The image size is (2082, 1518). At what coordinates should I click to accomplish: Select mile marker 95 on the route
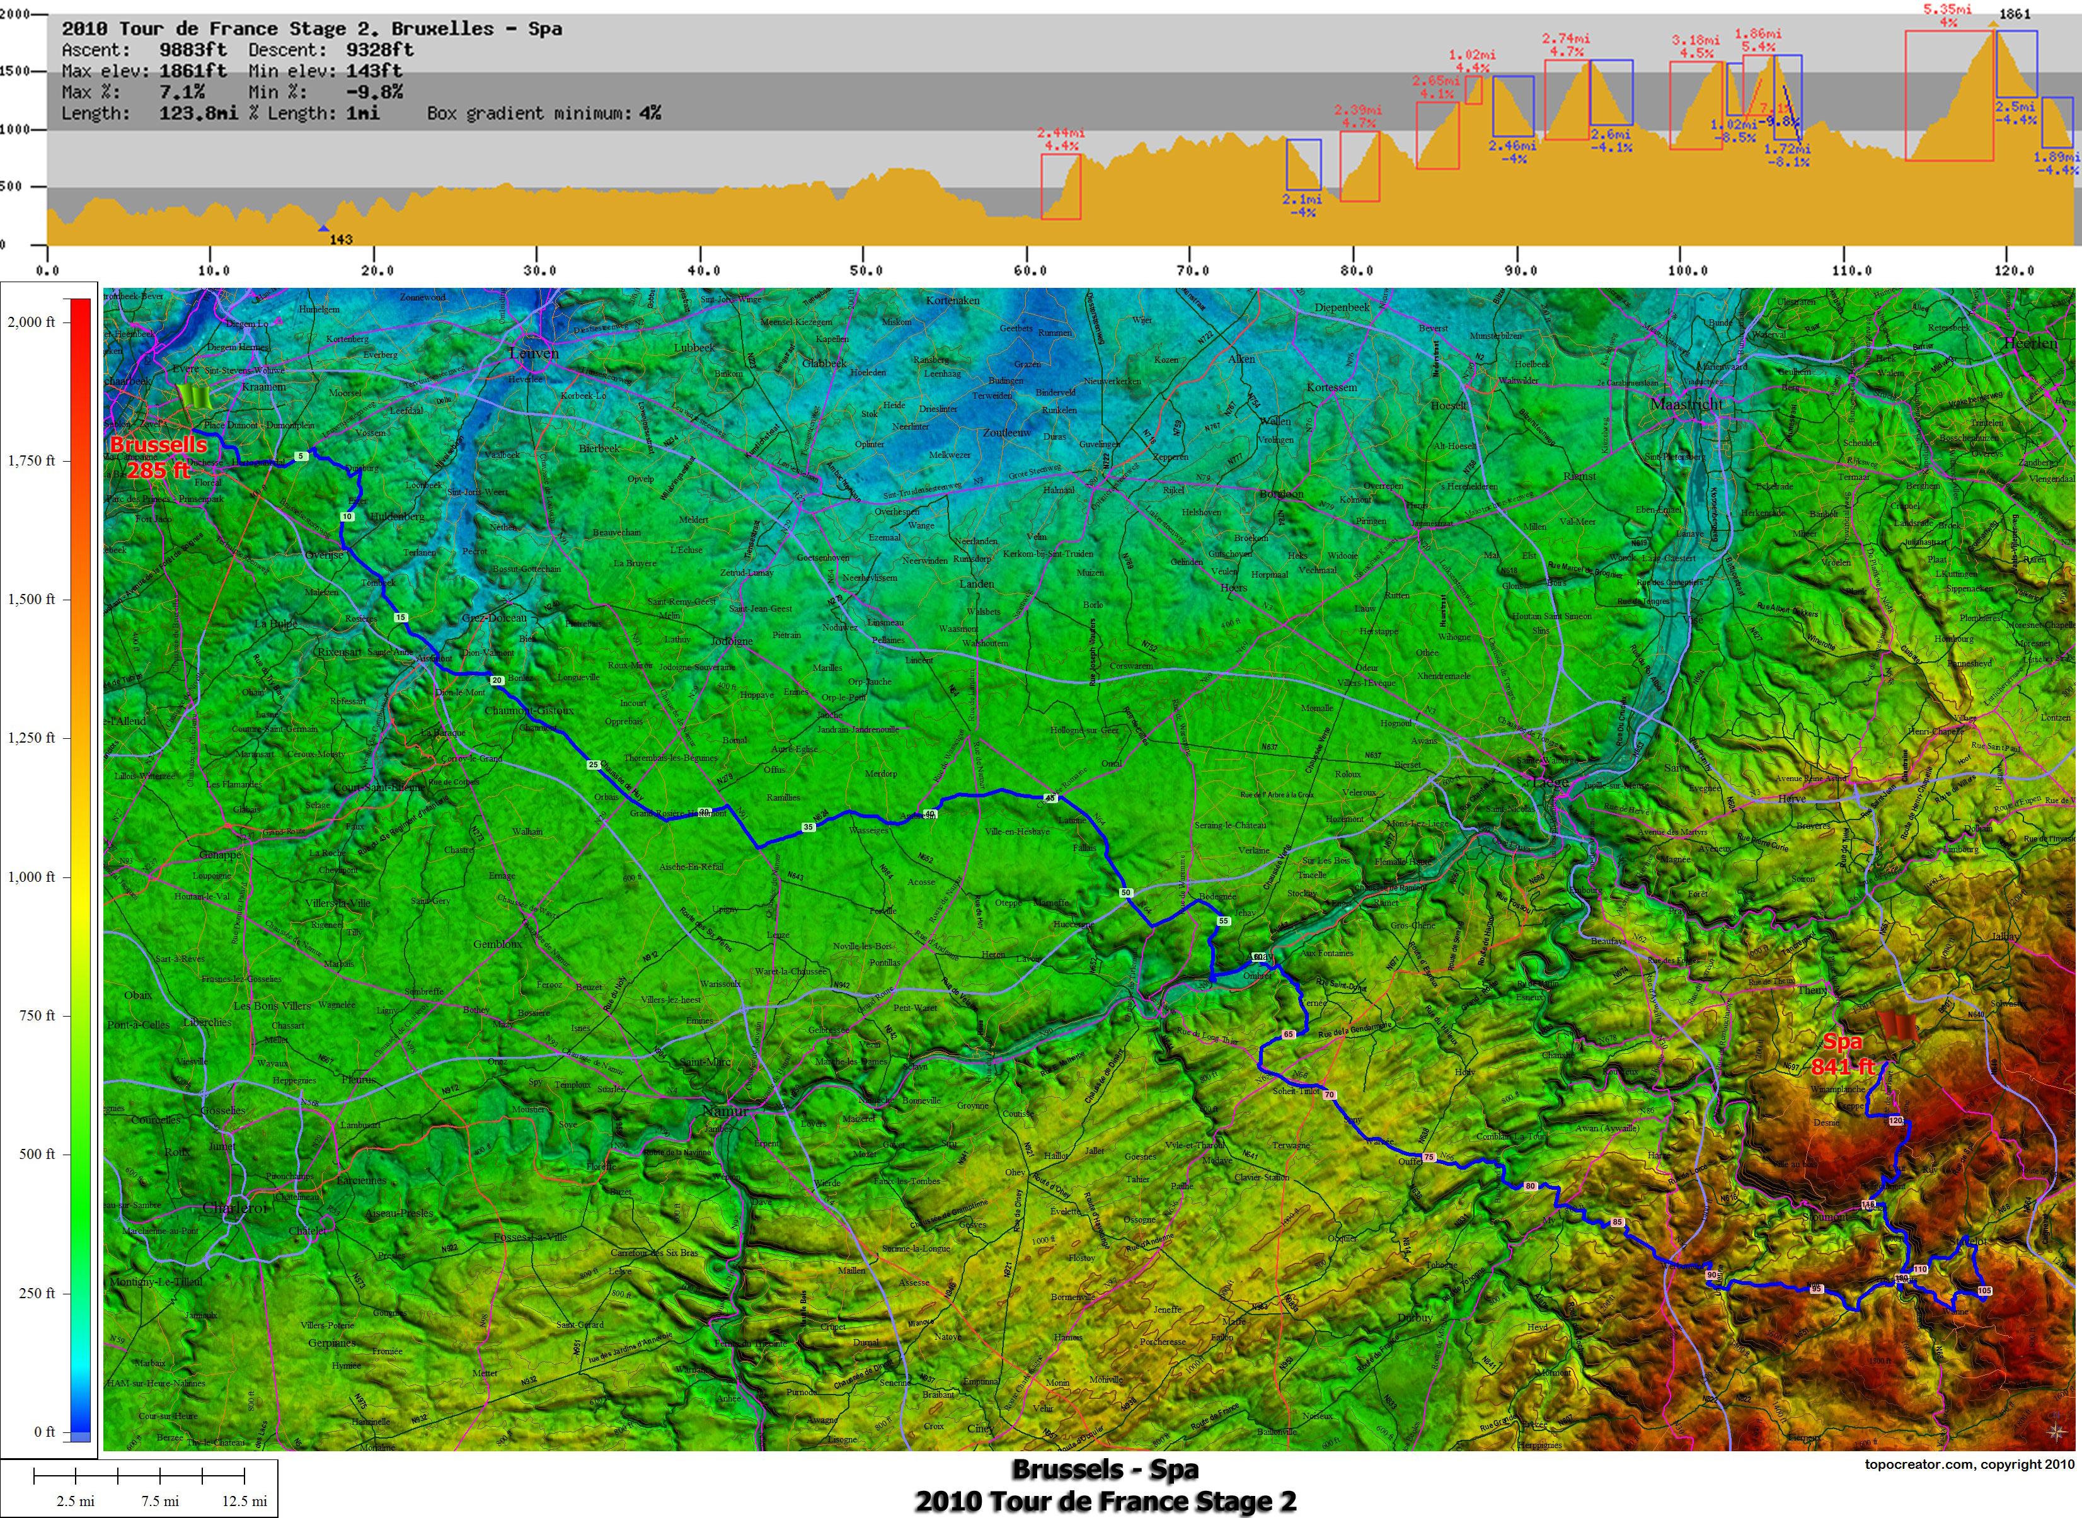point(1816,1289)
